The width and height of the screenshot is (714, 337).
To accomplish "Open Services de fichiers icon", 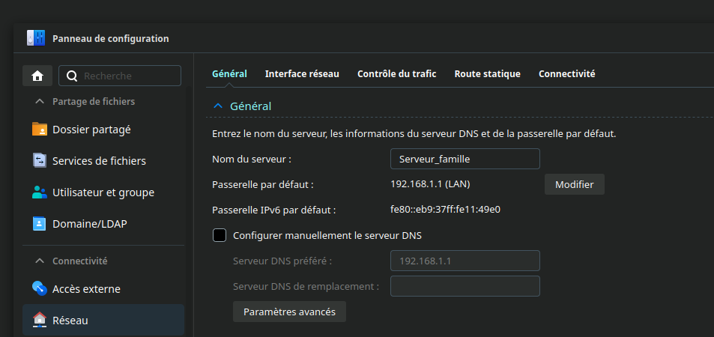I will [40, 161].
